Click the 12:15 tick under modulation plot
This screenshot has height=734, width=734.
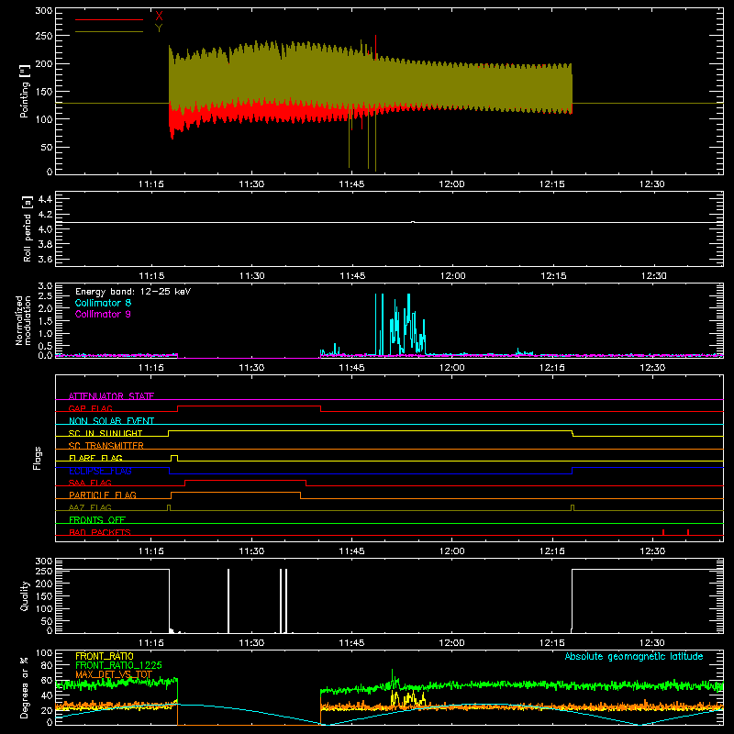point(552,368)
